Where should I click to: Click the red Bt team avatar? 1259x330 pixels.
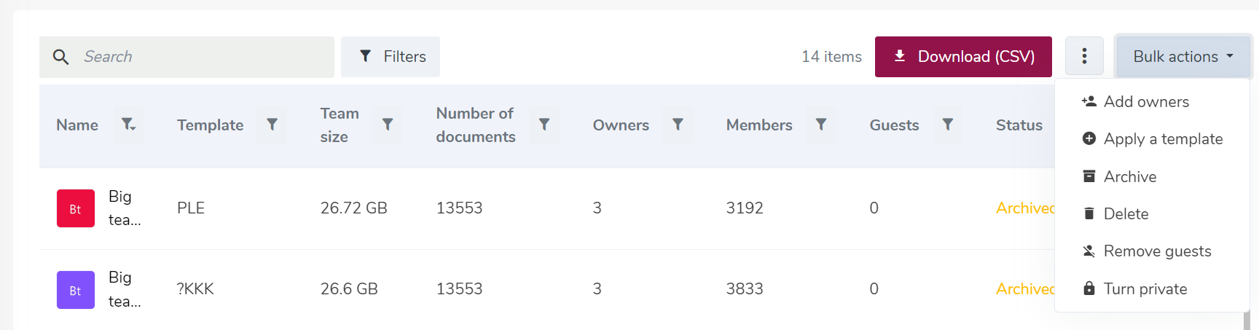tap(76, 208)
